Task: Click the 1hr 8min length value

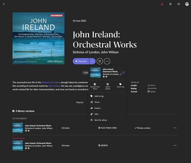Action: tap(151, 85)
